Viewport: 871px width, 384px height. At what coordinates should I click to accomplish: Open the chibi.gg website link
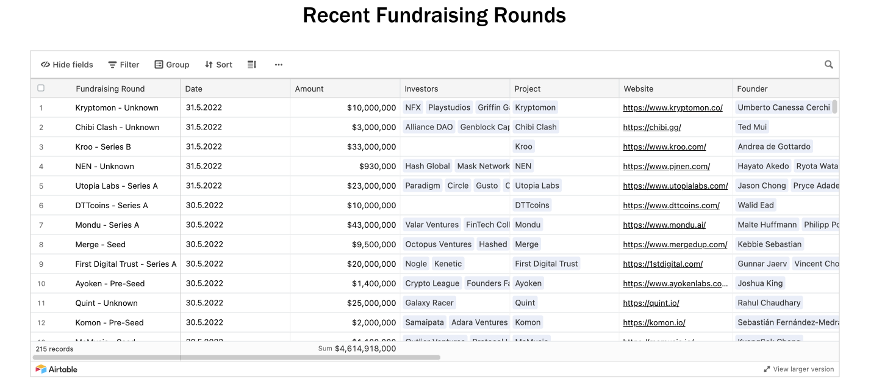tap(652, 127)
